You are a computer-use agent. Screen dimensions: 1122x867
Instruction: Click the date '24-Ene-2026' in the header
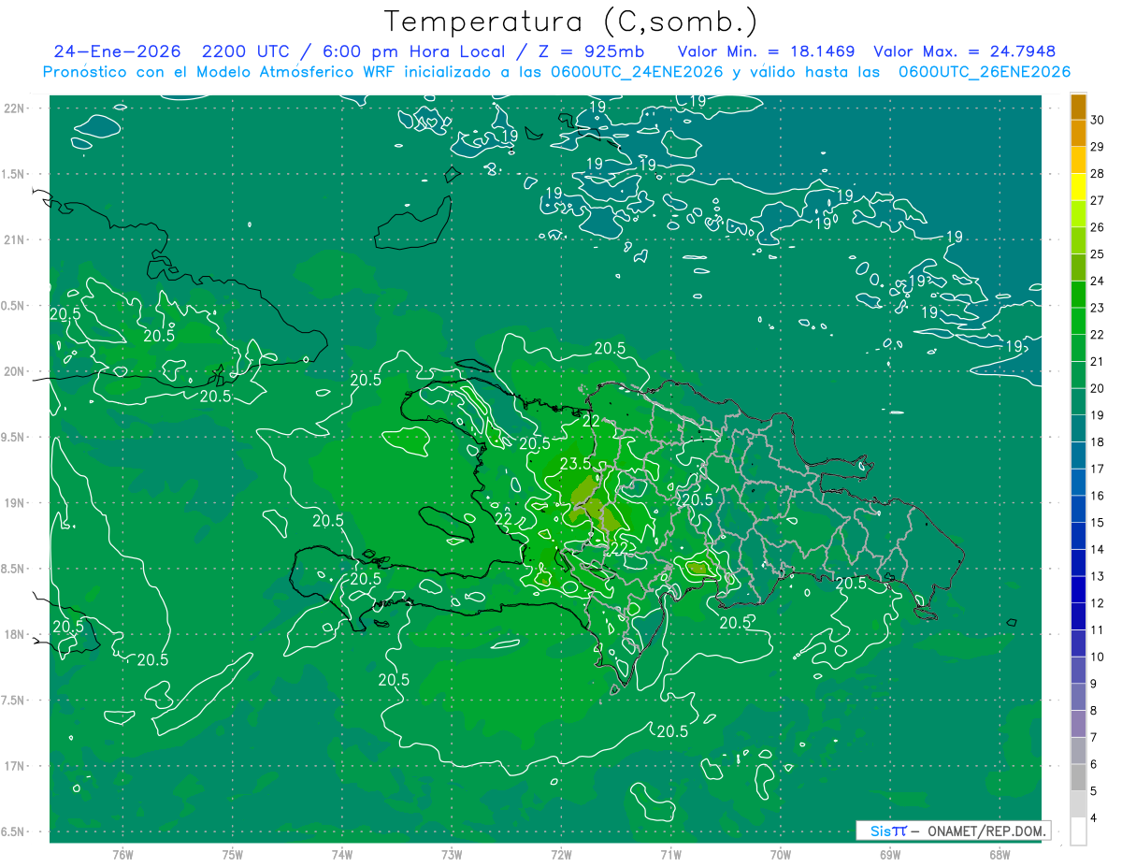point(117,51)
